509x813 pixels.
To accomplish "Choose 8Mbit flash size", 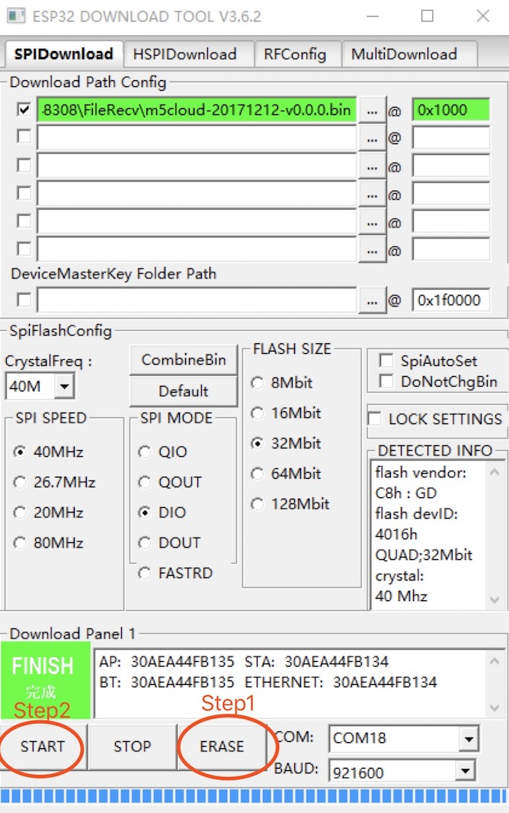I will (x=282, y=383).
